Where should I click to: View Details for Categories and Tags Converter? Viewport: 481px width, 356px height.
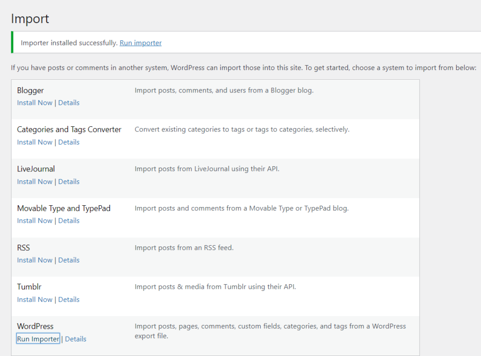(69, 142)
